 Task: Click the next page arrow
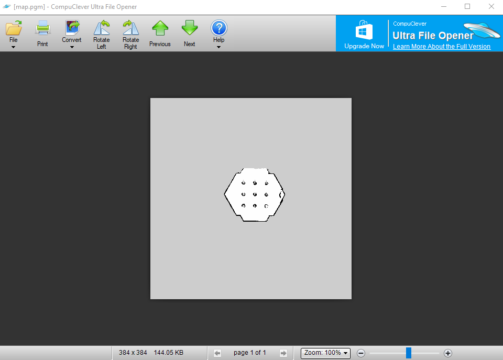click(x=283, y=353)
